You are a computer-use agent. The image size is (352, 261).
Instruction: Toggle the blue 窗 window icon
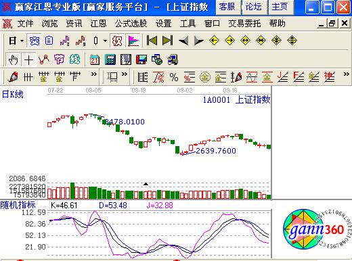35,41
